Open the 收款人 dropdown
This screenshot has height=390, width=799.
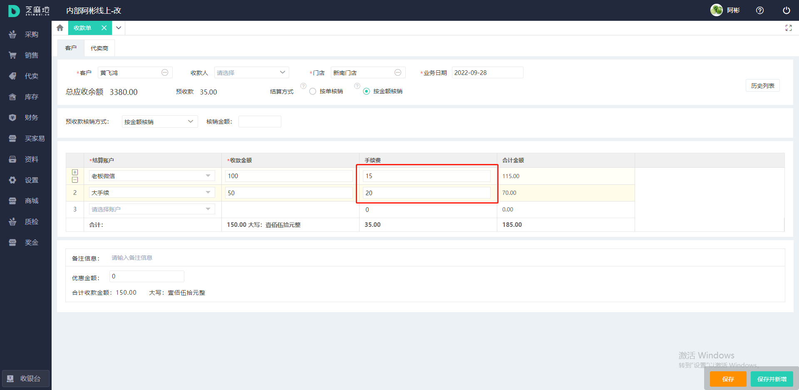[251, 72]
